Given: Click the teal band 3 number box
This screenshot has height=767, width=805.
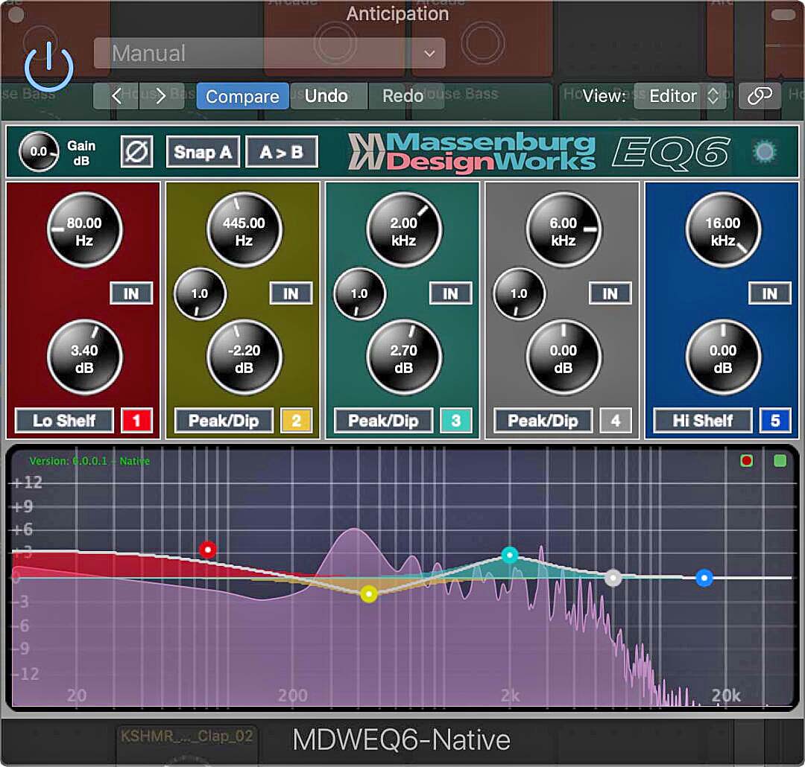Looking at the screenshot, I should [x=456, y=421].
